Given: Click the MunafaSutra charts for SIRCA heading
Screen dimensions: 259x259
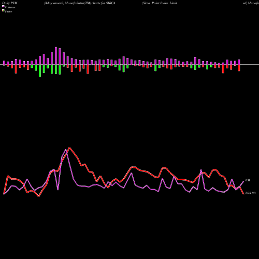Looking at the screenshot, I should (80, 3).
